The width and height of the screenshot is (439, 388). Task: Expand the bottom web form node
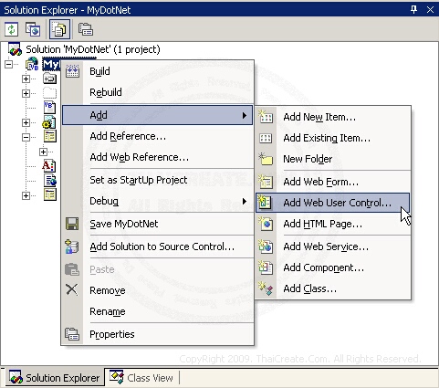coord(26,195)
